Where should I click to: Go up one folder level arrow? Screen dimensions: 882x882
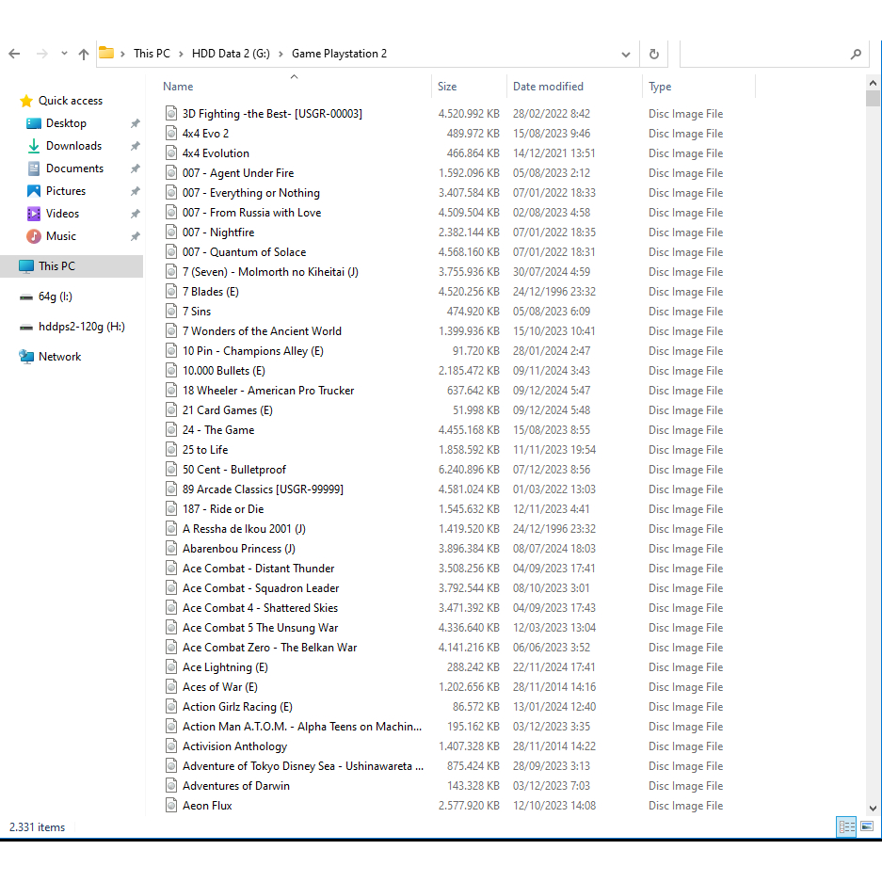coord(84,54)
